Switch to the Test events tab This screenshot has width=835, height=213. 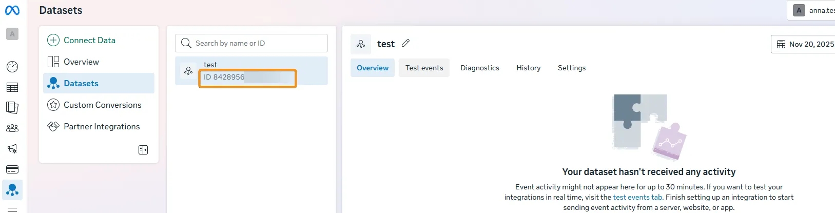click(424, 68)
